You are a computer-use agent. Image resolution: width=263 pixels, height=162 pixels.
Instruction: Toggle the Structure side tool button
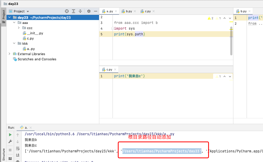point(4,154)
